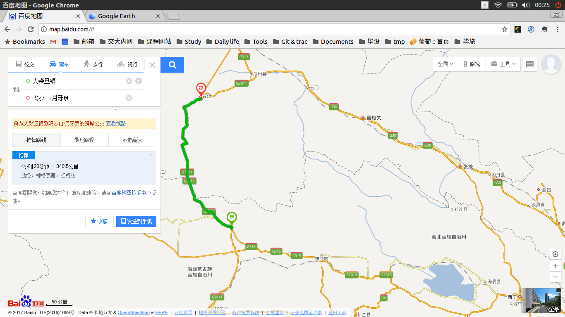Zoom in the map with plus button
The image size is (565, 317).
[x=555, y=266]
